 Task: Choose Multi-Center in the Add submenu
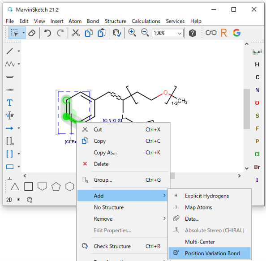210,242
